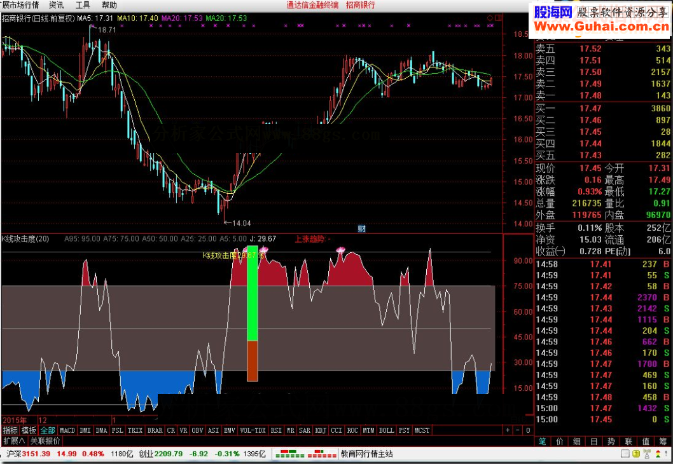Image resolution: width=673 pixels, height=464 pixels.
Task: Switch indicator to MACD
Action: (x=67, y=430)
